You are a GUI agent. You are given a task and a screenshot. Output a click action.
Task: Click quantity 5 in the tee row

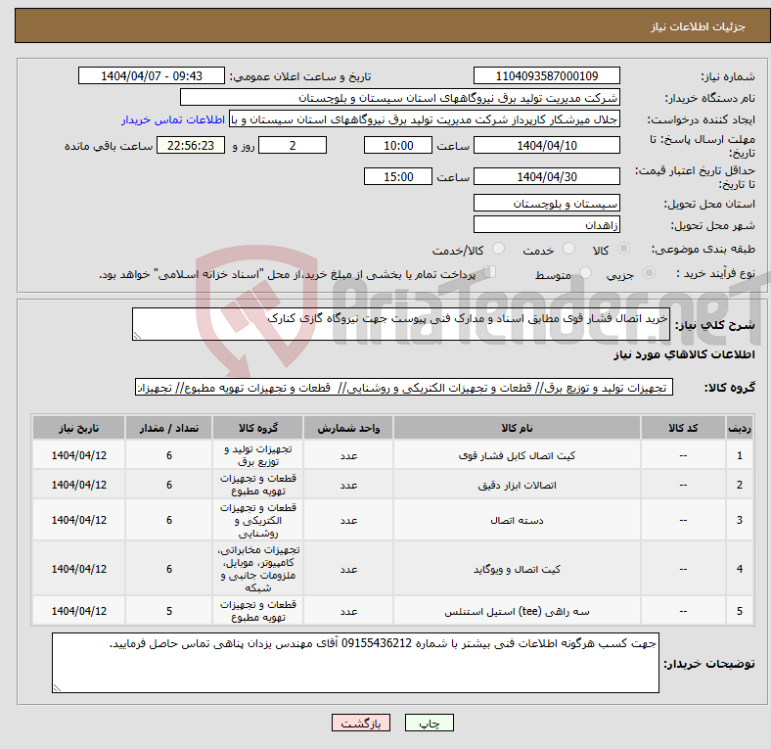coord(168,611)
